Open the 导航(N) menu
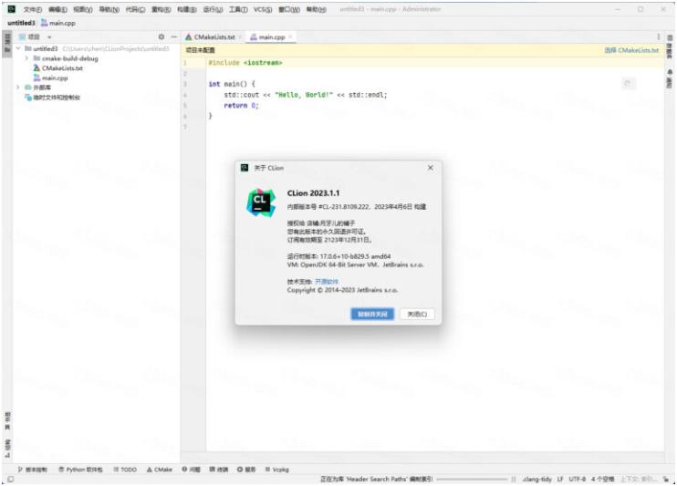 (109, 9)
